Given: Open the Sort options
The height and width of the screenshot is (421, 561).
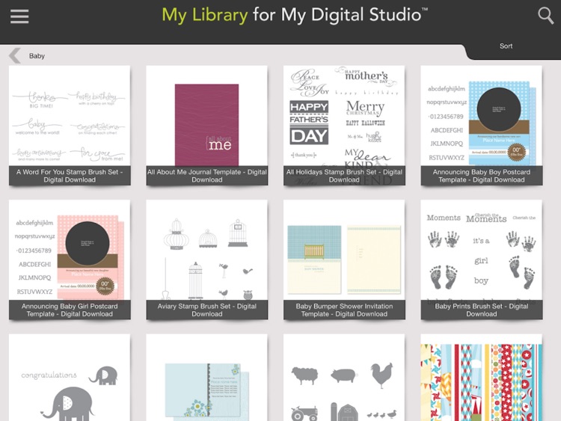Looking at the screenshot, I should click(506, 46).
